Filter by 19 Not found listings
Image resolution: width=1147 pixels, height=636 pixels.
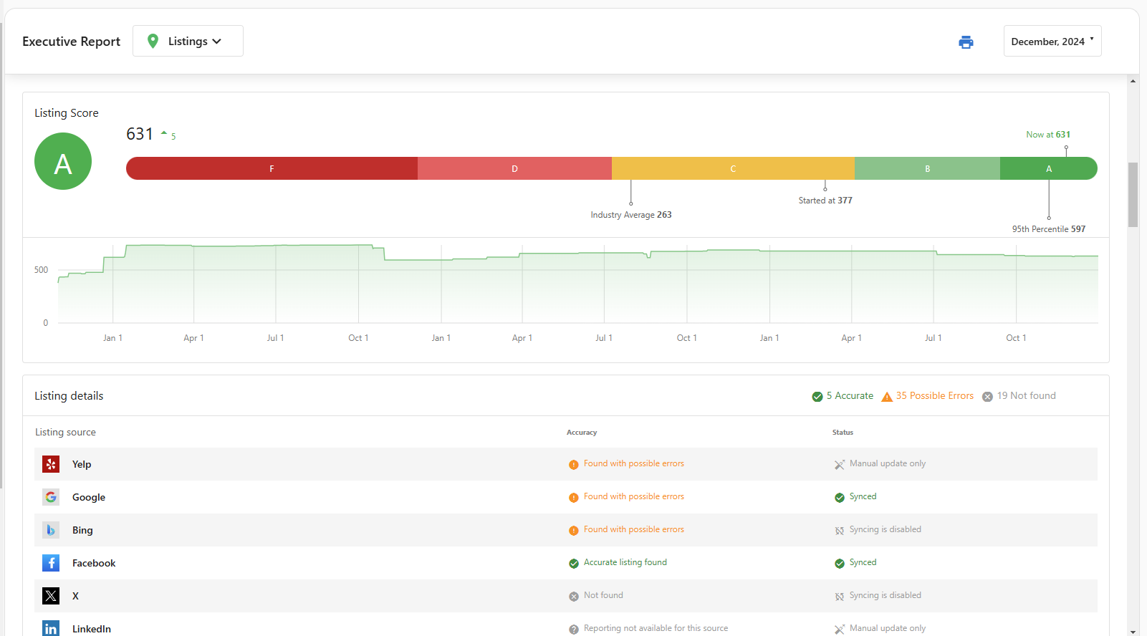pos(1019,396)
